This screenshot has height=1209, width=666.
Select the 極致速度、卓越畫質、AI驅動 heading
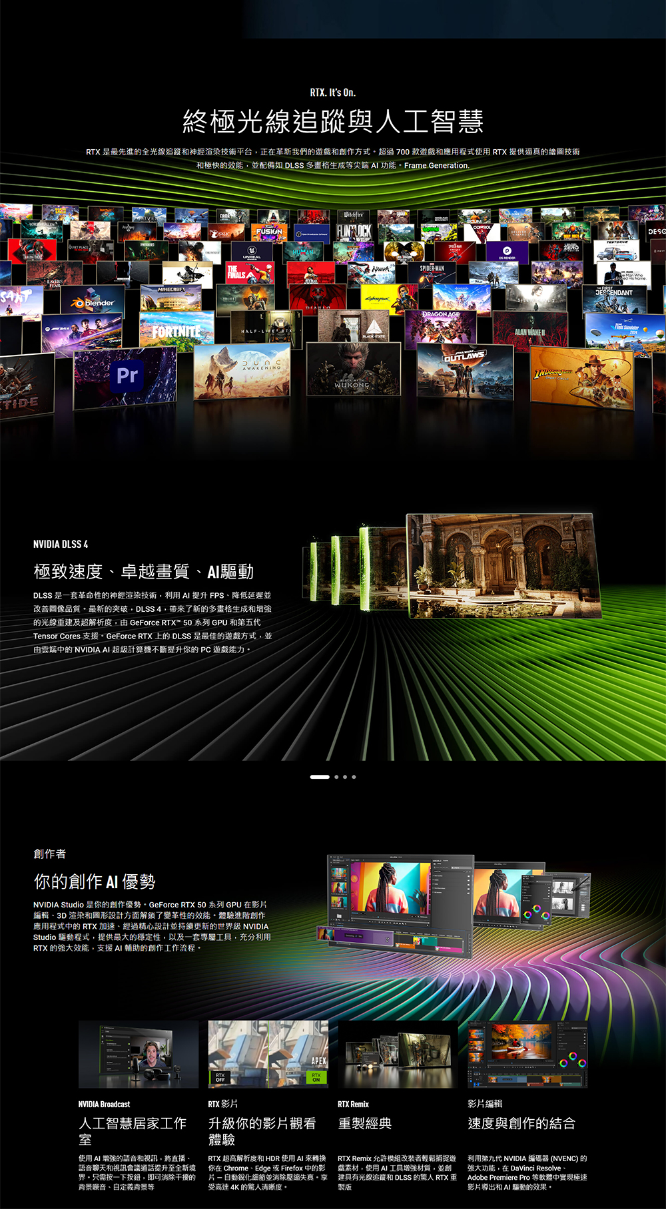[144, 571]
